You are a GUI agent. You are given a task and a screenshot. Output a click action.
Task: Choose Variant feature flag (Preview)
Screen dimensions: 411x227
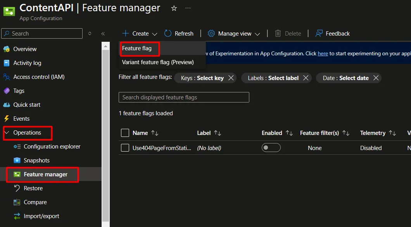[x=158, y=62]
